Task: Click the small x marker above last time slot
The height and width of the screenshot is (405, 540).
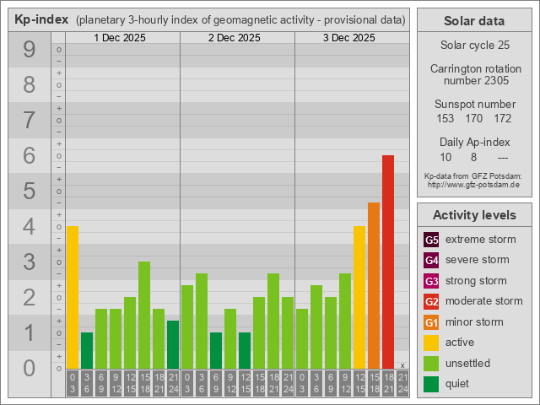Action: pos(402,365)
